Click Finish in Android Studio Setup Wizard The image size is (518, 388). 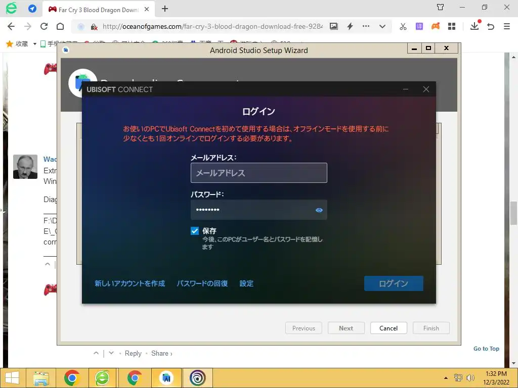[431, 328]
